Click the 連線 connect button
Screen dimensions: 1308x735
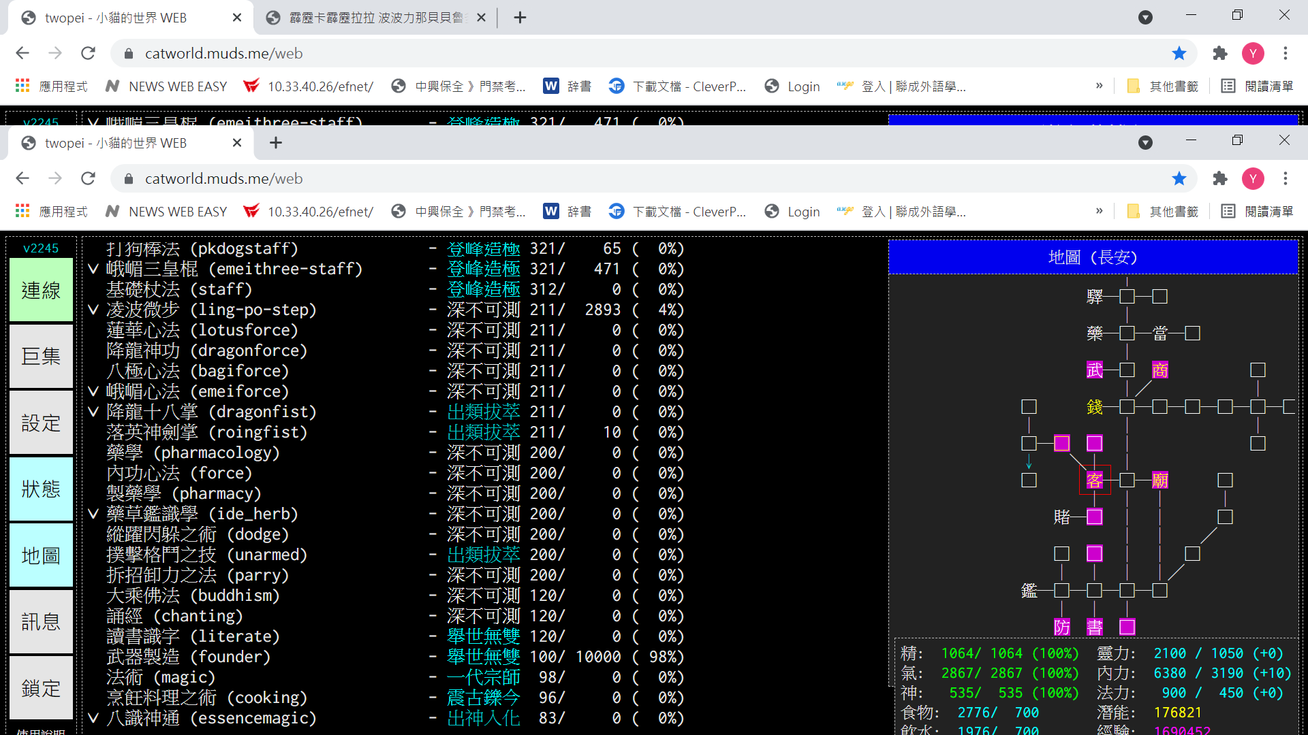coord(41,290)
